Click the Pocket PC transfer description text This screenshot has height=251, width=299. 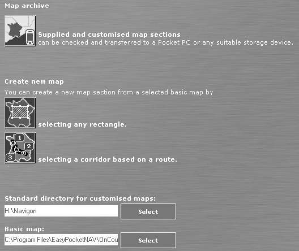pyautogui.click(x=165, y=42)
